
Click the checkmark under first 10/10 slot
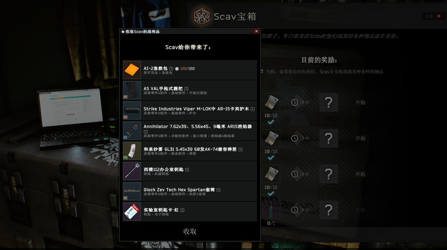pyautogui.click(x=271, y=122)
